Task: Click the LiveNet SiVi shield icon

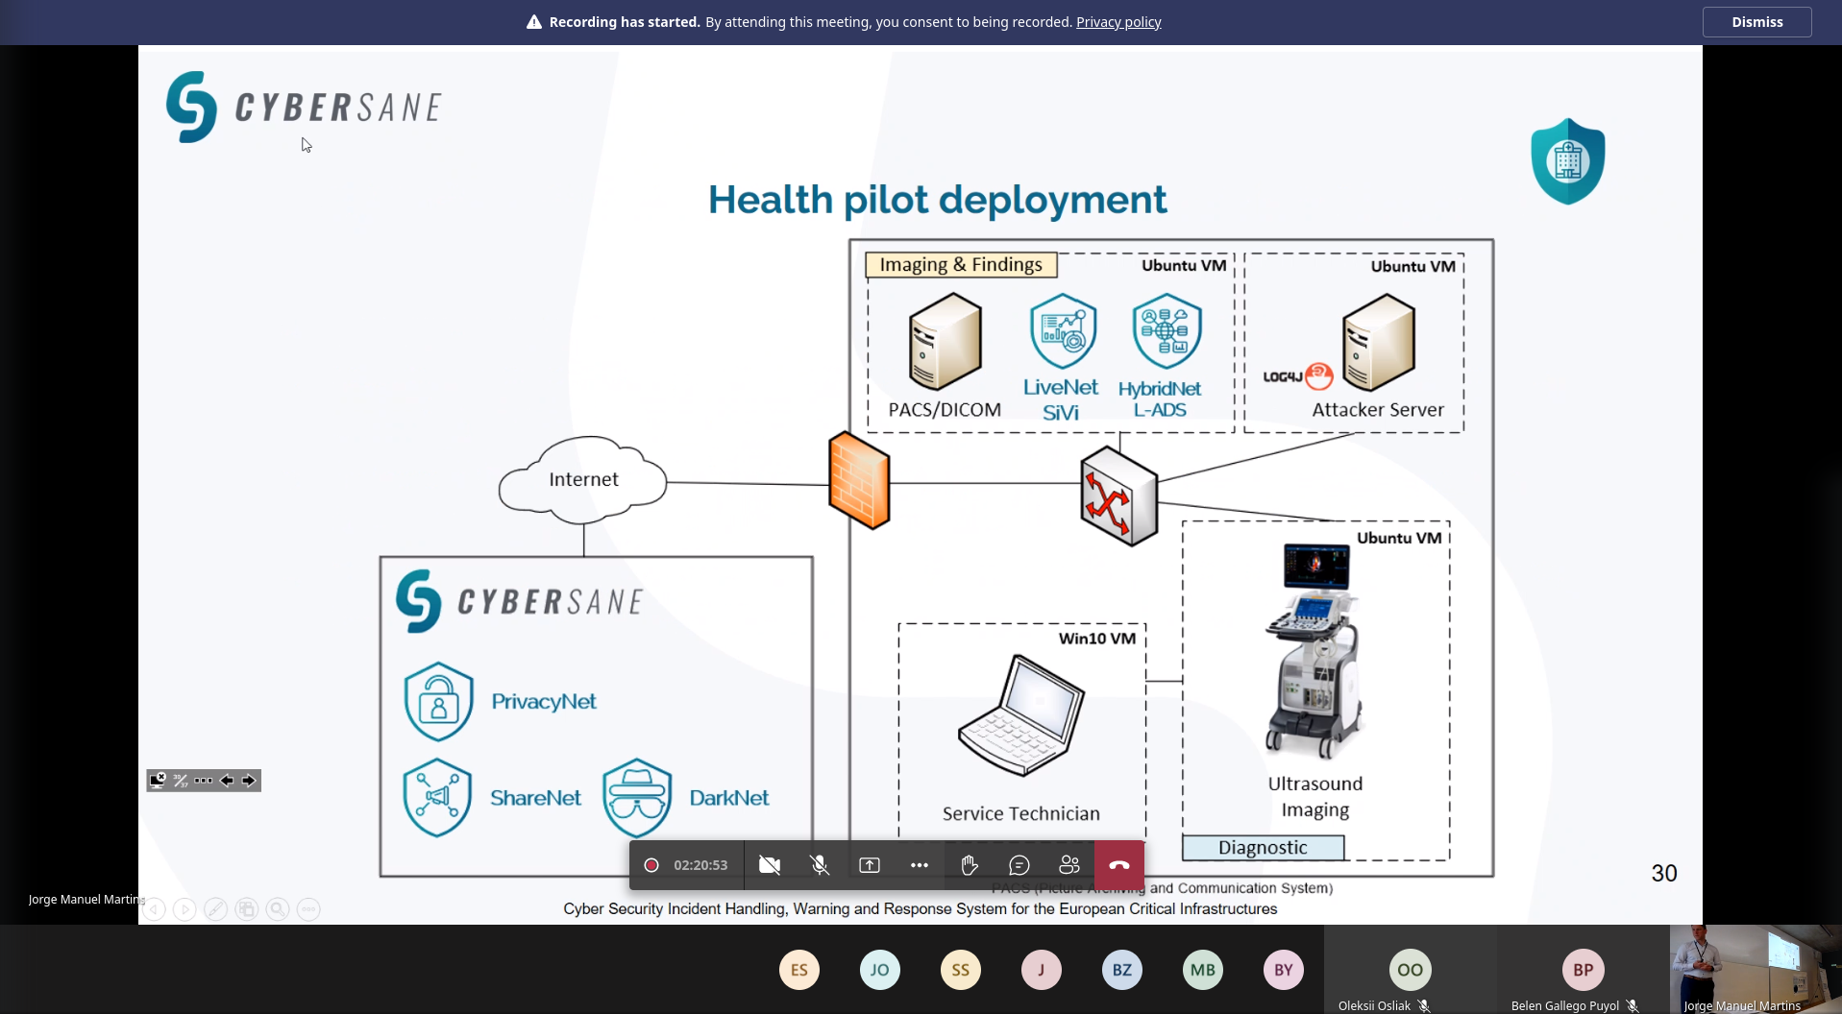Action: [x=1063, y=331]
